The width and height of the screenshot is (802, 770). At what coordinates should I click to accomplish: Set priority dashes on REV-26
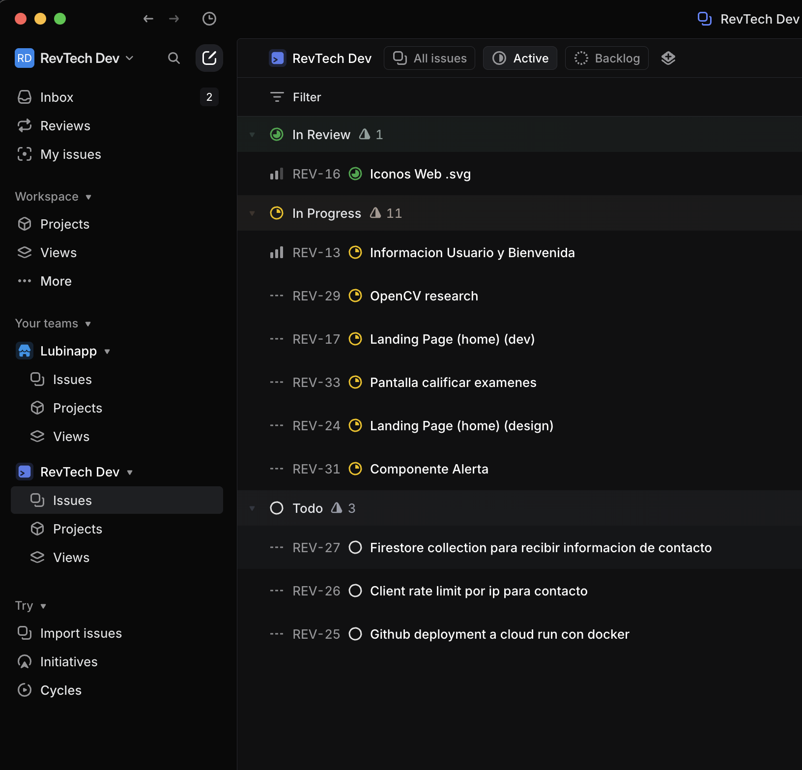click(x=277, y=591)
